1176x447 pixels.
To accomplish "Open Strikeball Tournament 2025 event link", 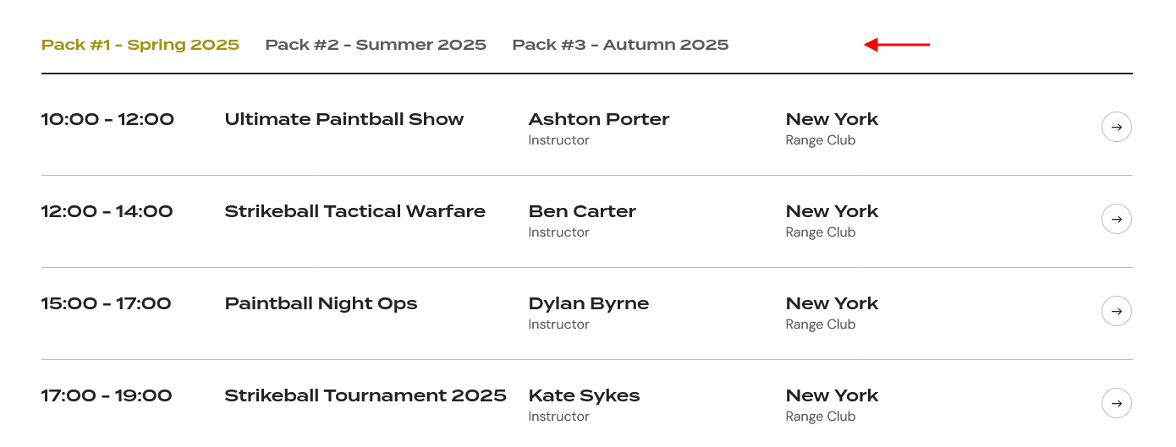I will tap(365, 395).
